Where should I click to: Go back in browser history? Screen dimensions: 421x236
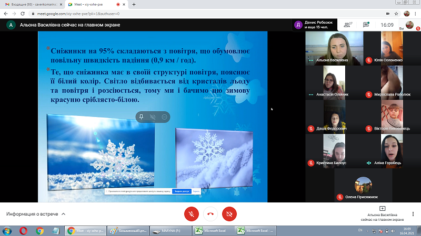pyautogui.click(x=6, y=14)
